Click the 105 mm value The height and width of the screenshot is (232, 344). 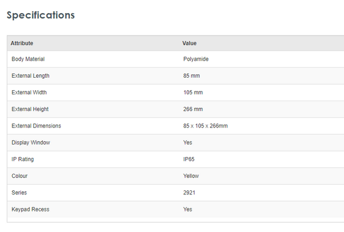[193, 92]
